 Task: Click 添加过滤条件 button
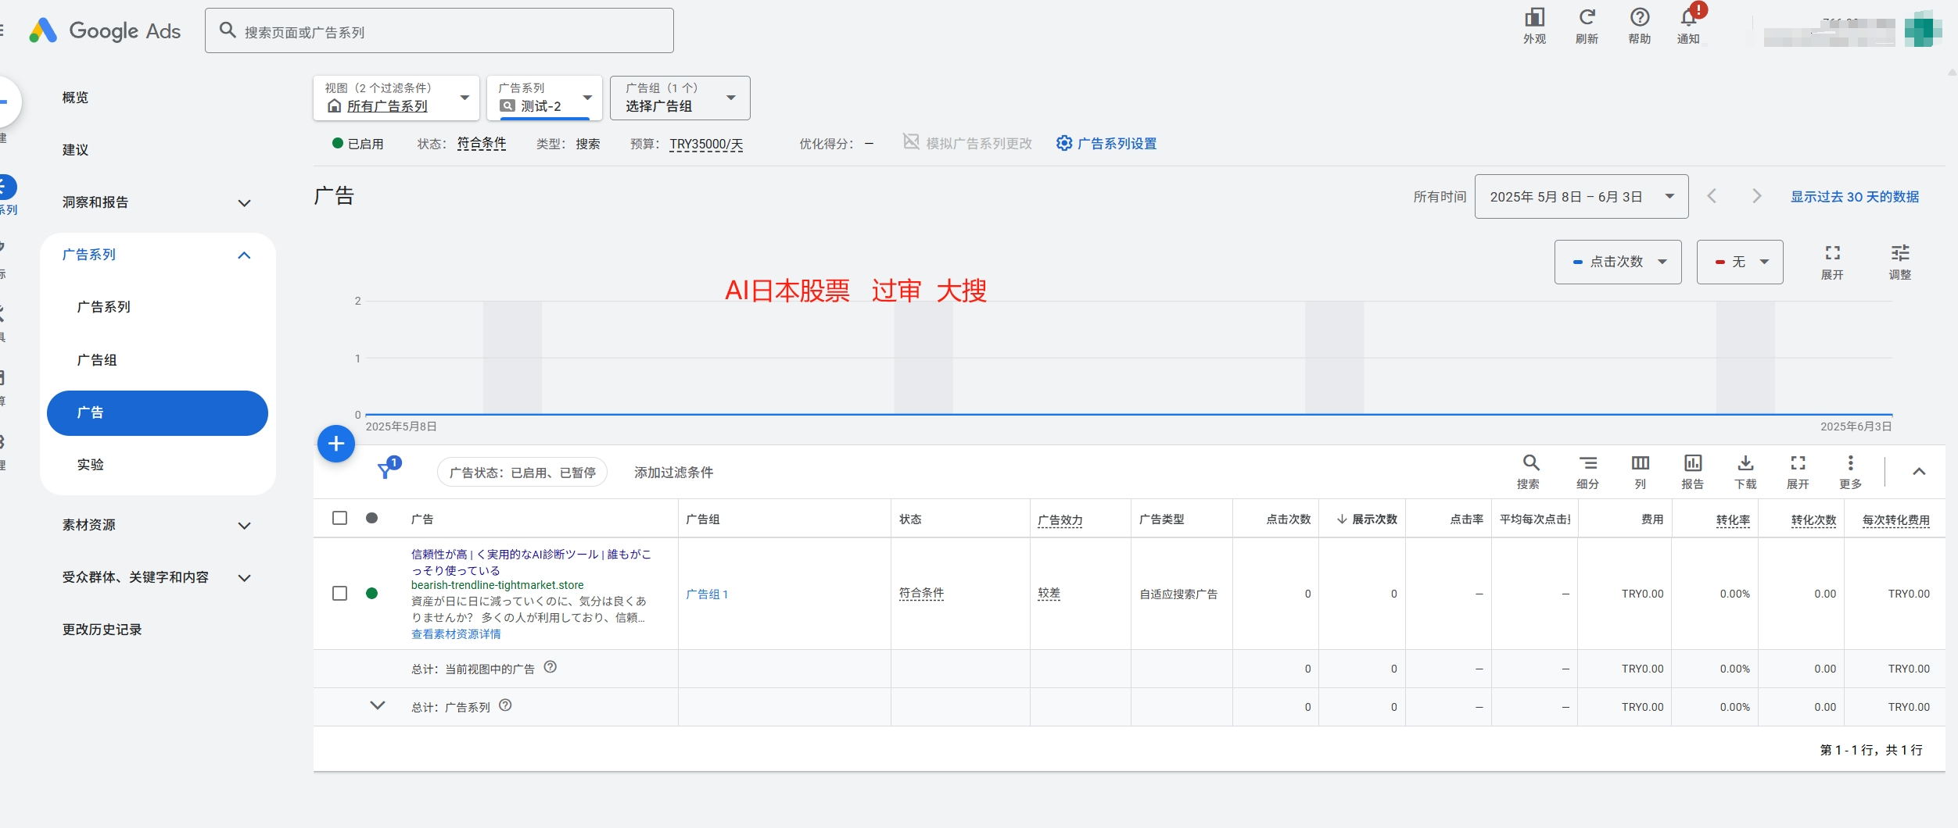pos(673,472)
